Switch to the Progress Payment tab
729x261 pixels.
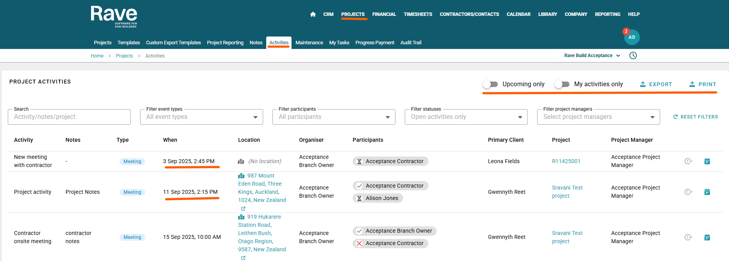374,43
